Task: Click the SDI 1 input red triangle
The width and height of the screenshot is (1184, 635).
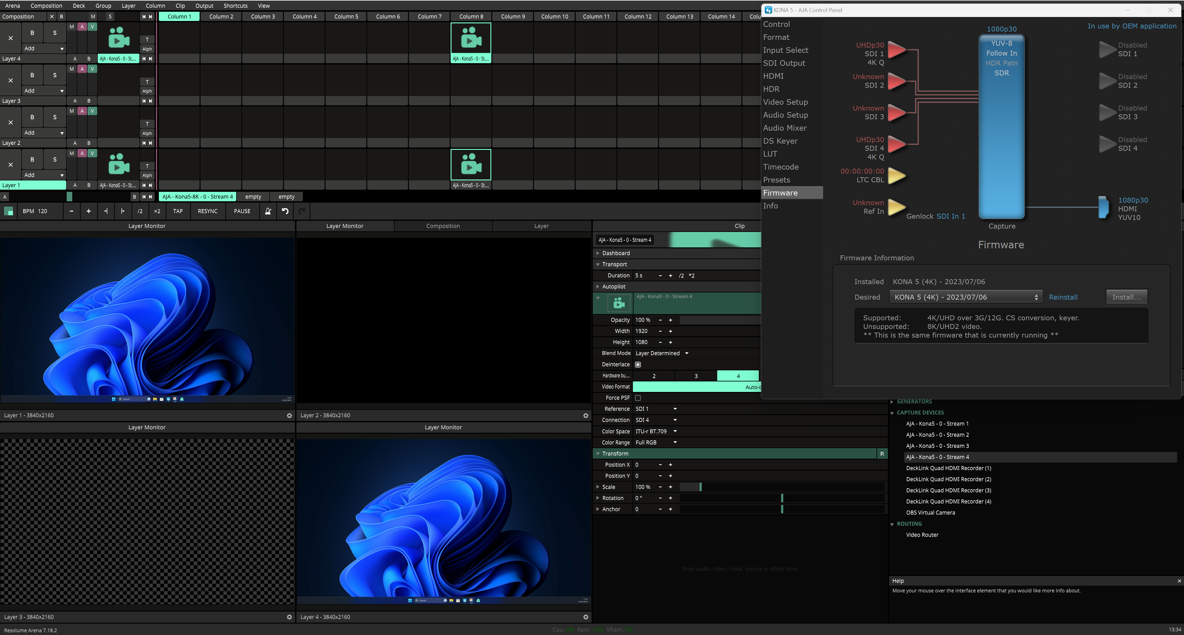Action: click(x=896, y=50)
